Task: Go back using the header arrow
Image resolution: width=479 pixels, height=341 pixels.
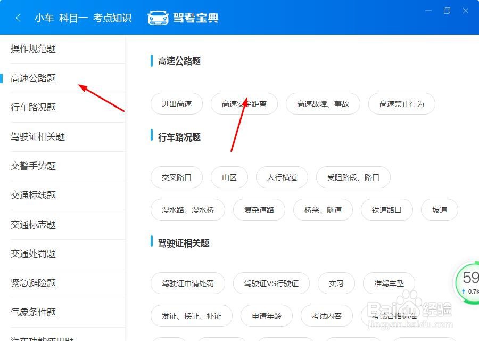Action: click(18, 18)
